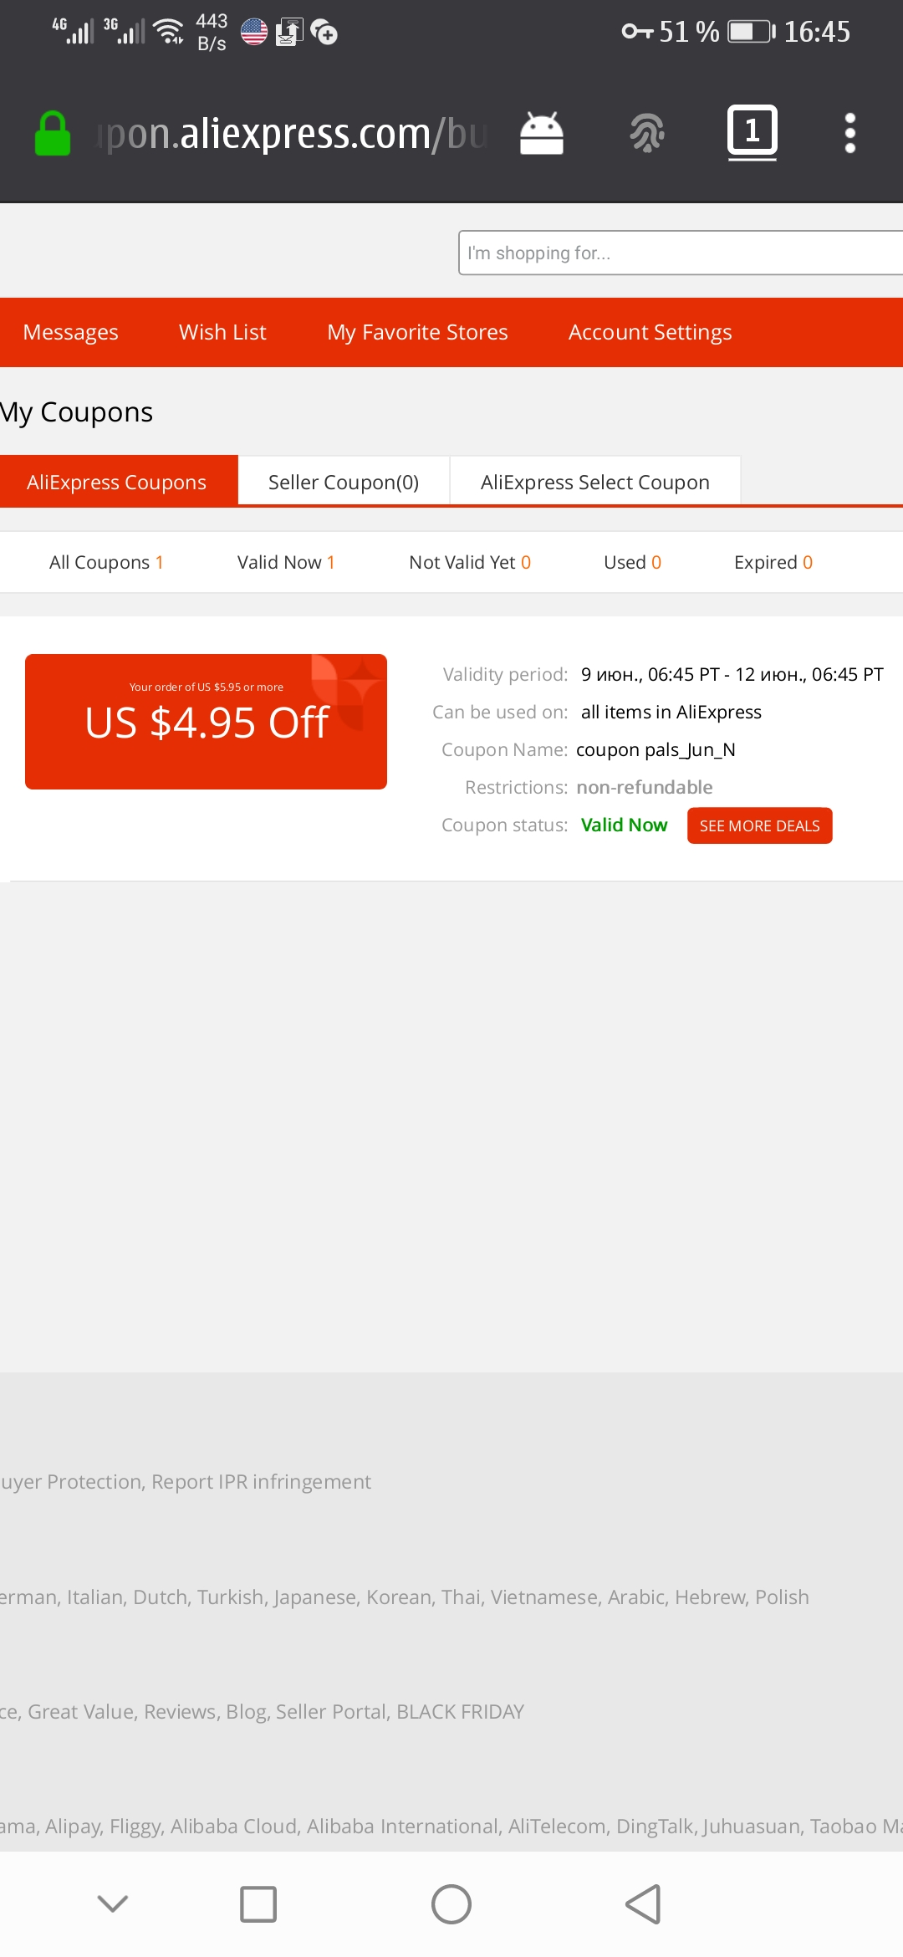
Task: Filter coupons by Valid Now
Action: [286, 562]
